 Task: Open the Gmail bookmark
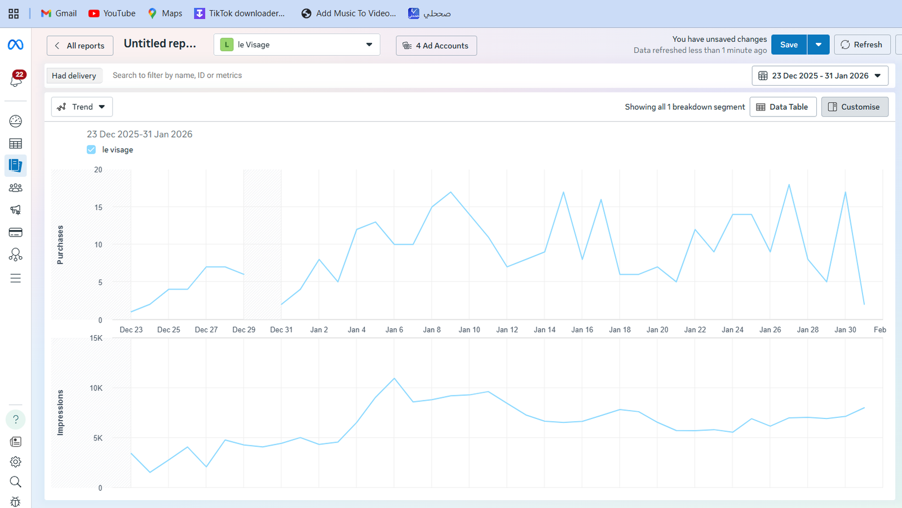point(59,14)
